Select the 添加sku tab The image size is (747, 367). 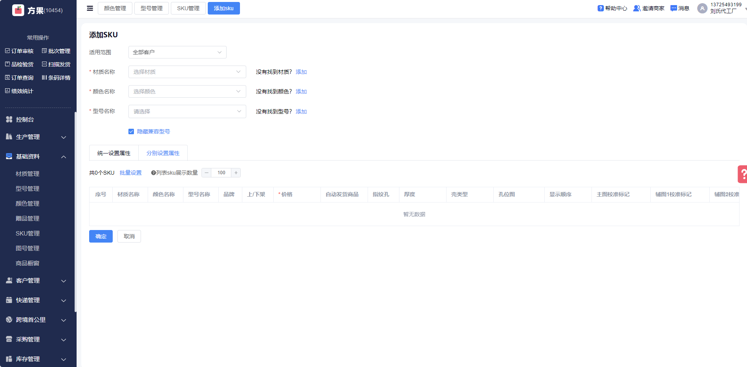pos(224,8)
